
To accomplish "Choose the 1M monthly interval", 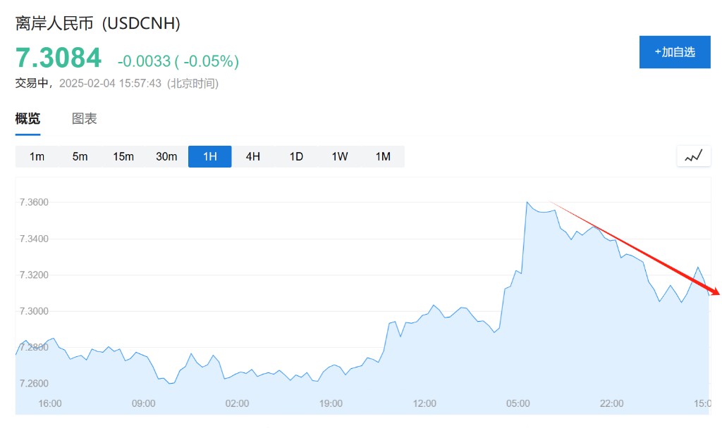I will click(383, 156).
